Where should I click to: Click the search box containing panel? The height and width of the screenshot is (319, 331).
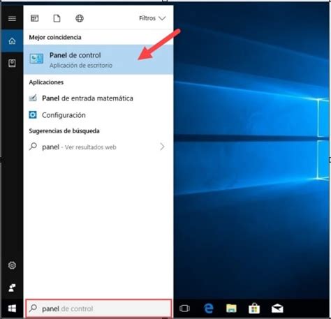[x=98, y=309]
